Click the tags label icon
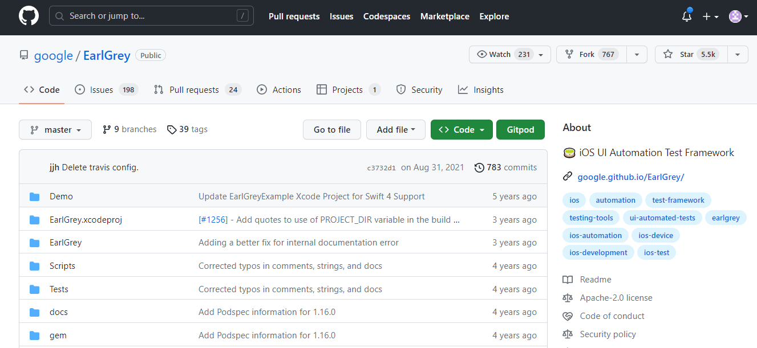This screenshot has width=757, height=348. pos(172,130)
